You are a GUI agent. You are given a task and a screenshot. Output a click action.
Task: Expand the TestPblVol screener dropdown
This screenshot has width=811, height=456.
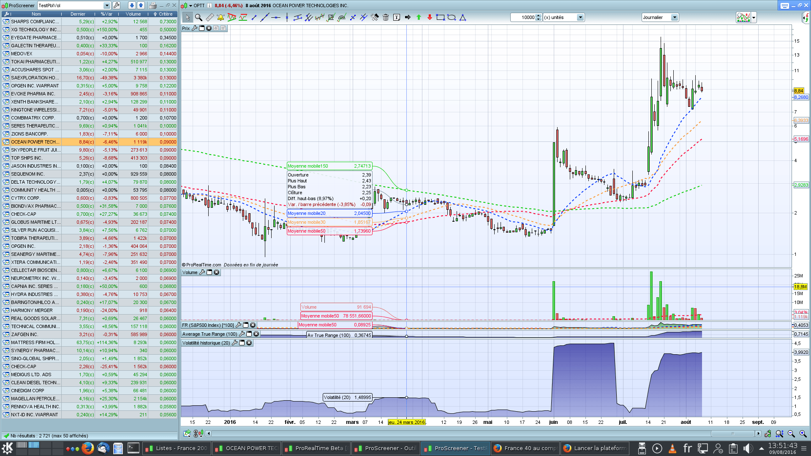tap(106, 5)
